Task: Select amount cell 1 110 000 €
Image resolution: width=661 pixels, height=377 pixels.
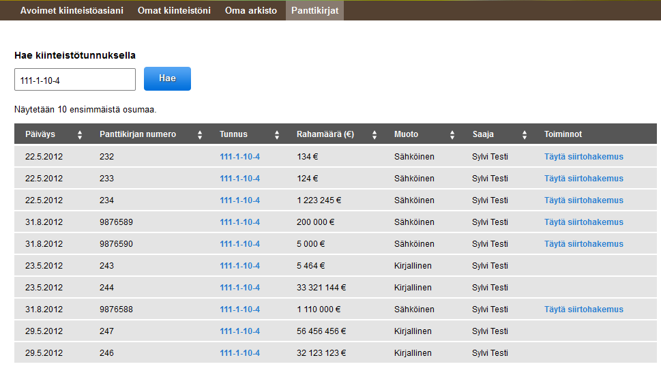Action: (x=319, y=310)
